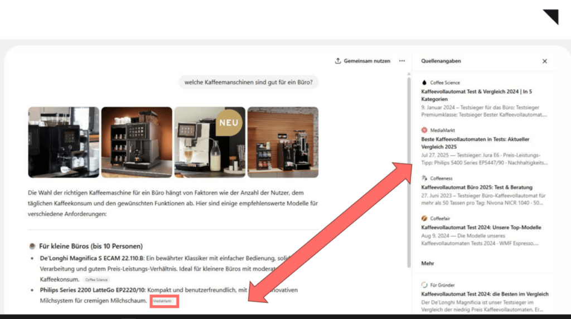Click the Philips Series 2200 LatteGo EP2220/10 text
Viewport: 571px width, 319px height.
92,290
